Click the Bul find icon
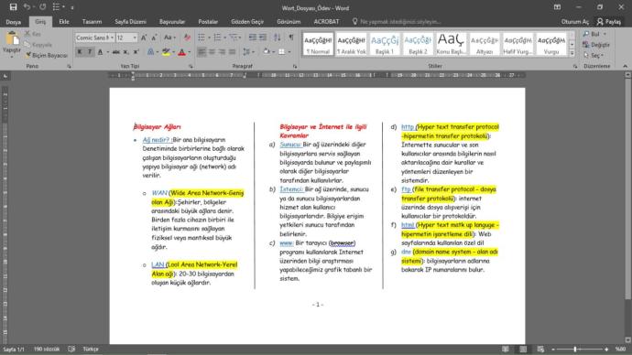This screenshot has height=355, width=632. point(585,34)
